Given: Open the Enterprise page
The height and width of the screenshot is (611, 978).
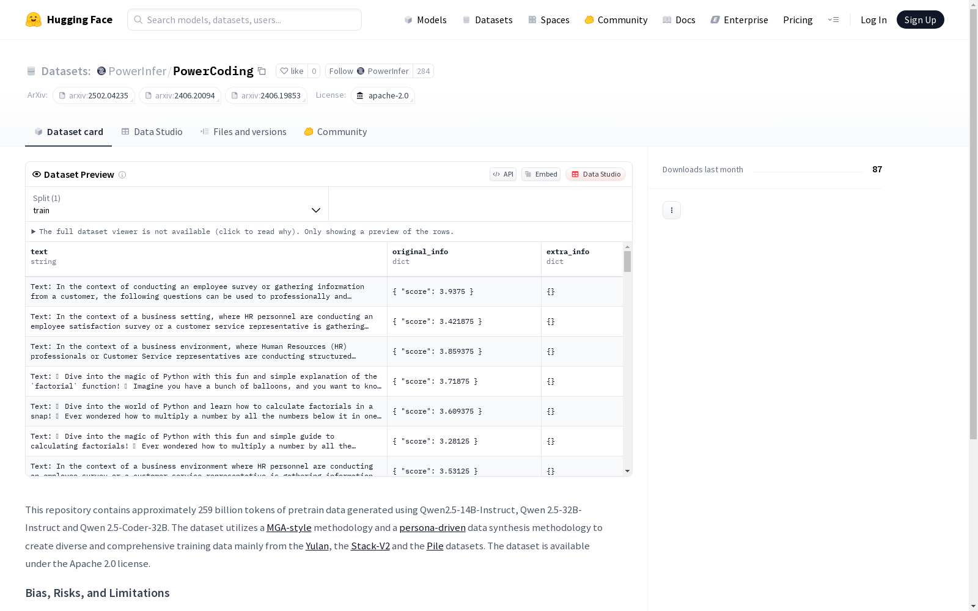Looking at the screenshot, I should point(739,20).
